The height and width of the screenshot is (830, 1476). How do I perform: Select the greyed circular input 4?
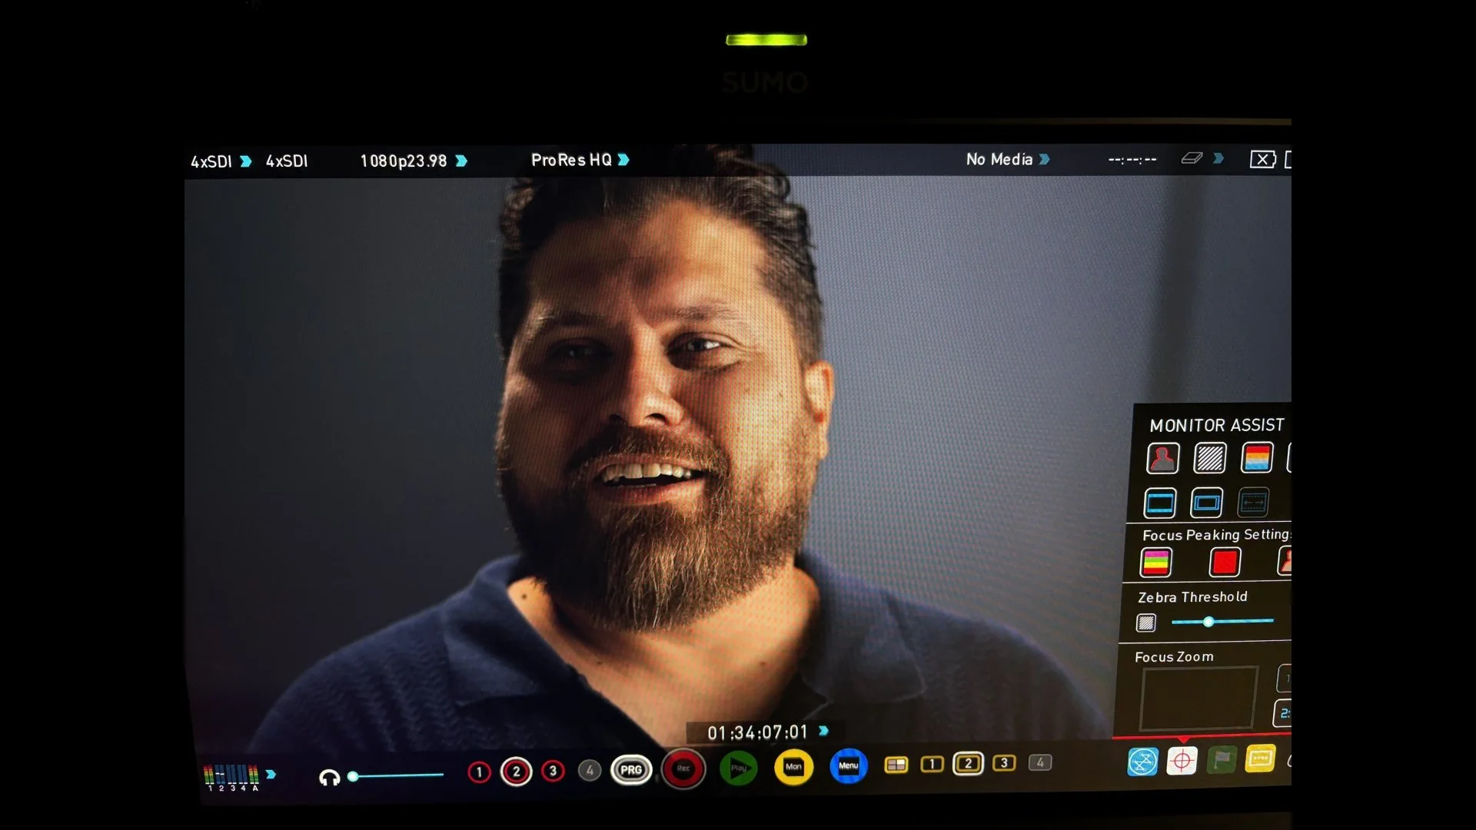click(x=590, y=770)
